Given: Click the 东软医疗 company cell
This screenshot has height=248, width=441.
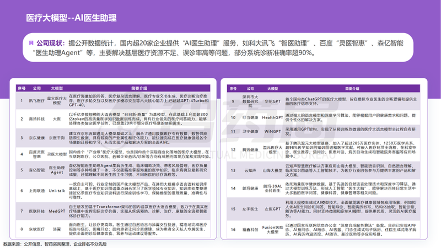Looking at the screenshot, I should coord(36,229).
